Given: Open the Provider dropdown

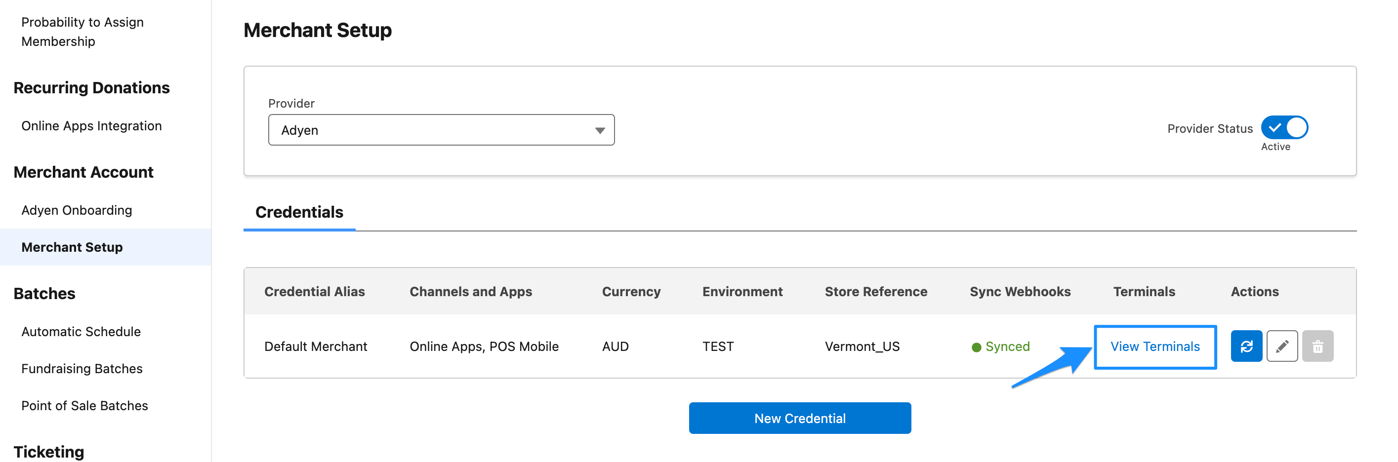Looking at the screenshot, I should tap(441, 130).
